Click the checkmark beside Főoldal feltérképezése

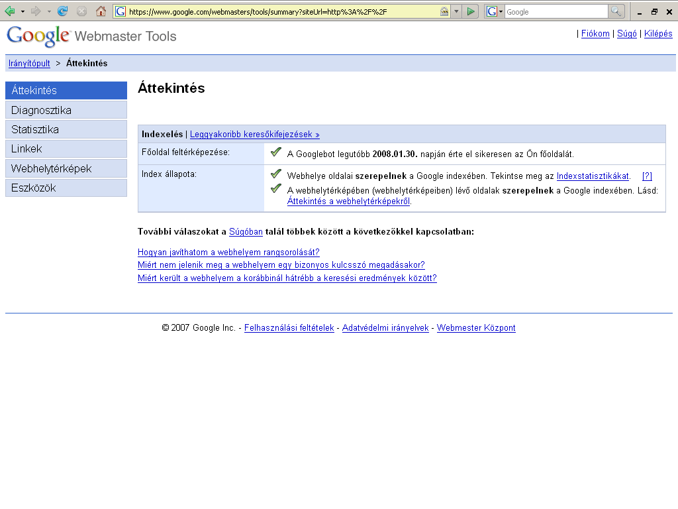coord(276,152)
